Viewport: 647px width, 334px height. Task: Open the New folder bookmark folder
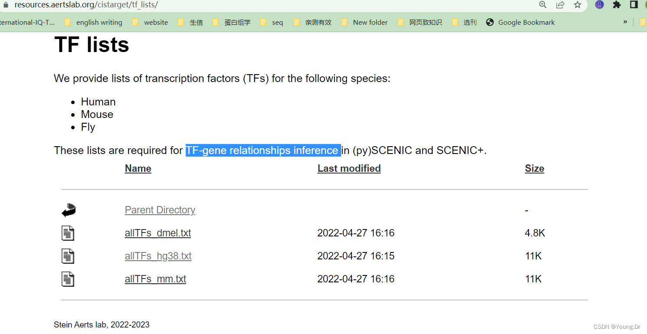[x=371, y=22]
